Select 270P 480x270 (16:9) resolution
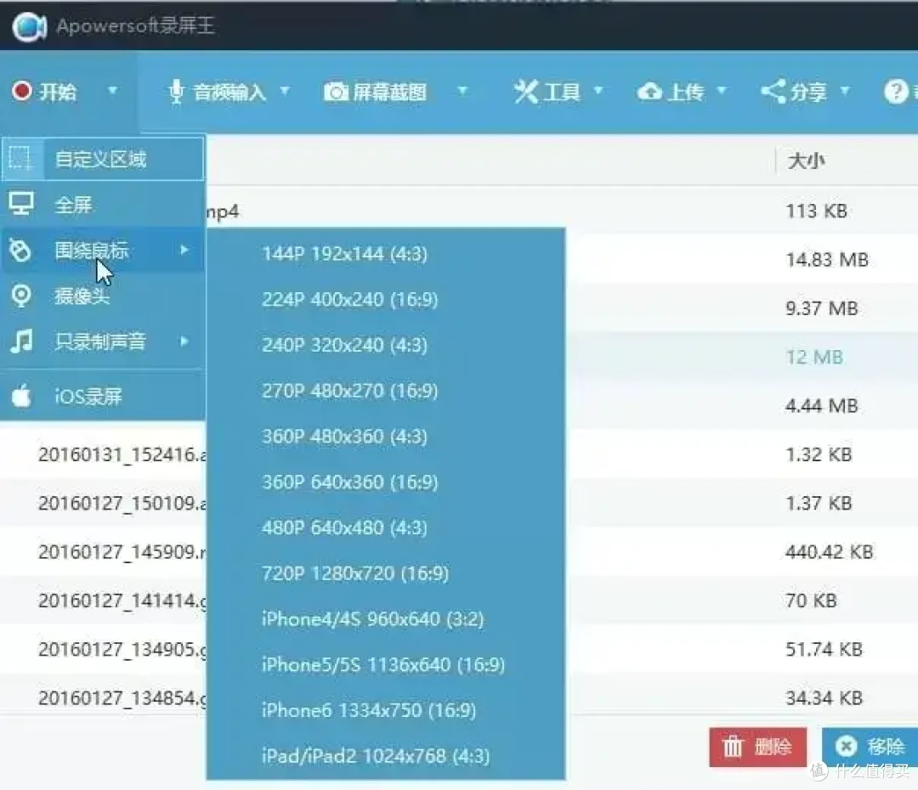Viewport: 918px width, 790px height. (x=386, y=391)
